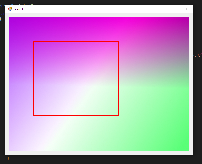Click the closing brace below the Form1 window
Screen dimensions: 202x164
pos(8,158)
